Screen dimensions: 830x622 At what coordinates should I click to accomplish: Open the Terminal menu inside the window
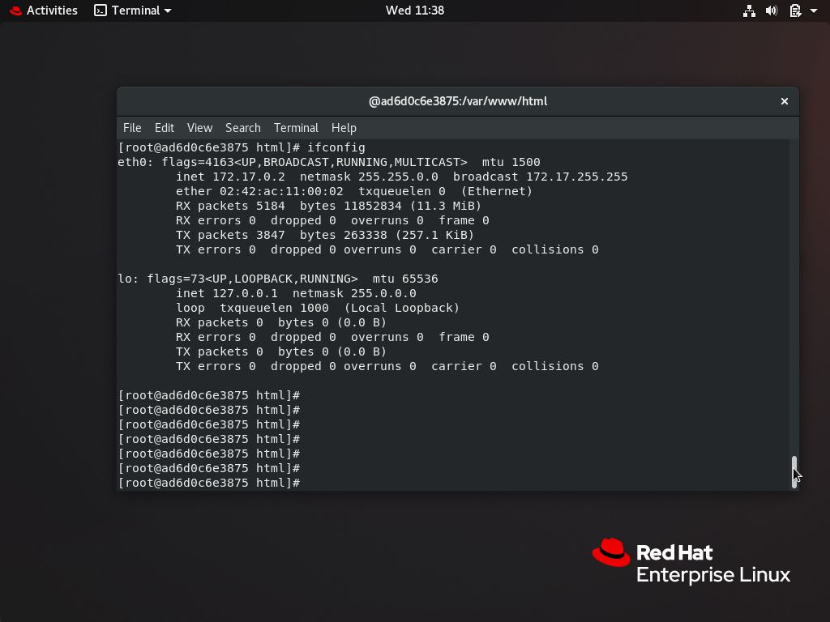(x=296, y=127)
